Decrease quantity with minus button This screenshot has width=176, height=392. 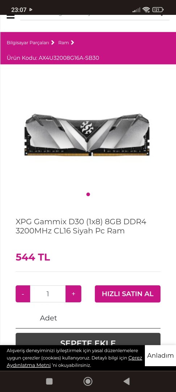pyautogui.click(x=23, y=294)
